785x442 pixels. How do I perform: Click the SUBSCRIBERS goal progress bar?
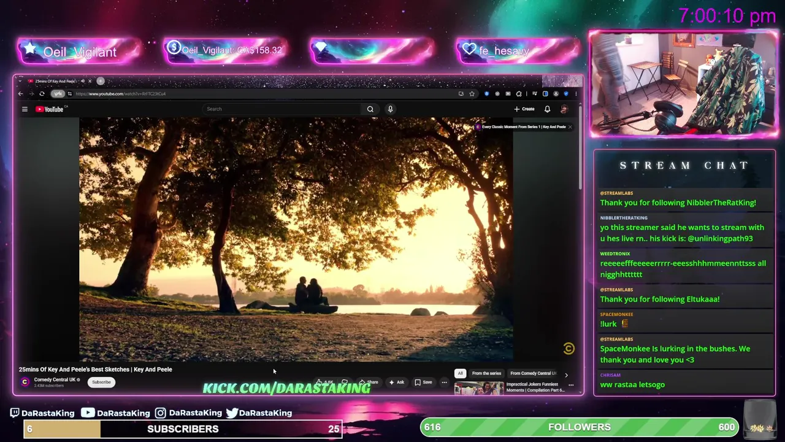183,429
